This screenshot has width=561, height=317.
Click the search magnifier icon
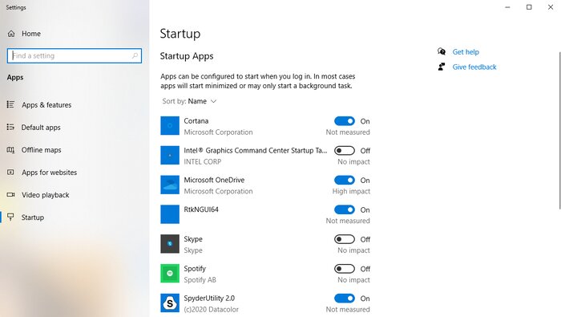coord(135,55)
